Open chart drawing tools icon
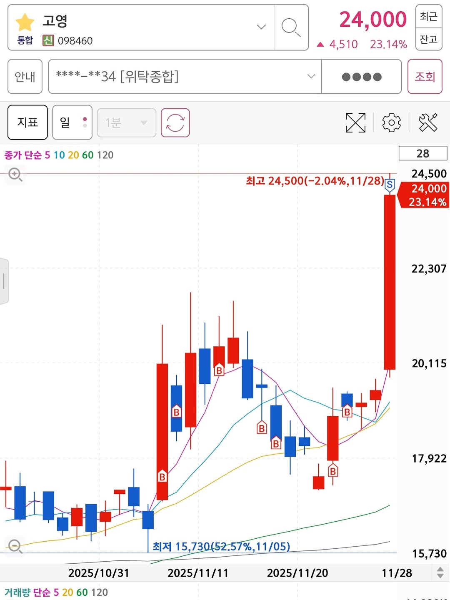Viewport: 450px width, 600px height. (428, 122)
